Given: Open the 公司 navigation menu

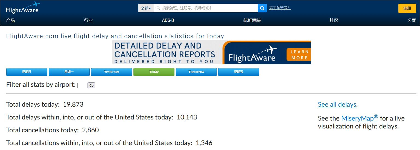Looking at the screenshot, I should tap(412, 20).
